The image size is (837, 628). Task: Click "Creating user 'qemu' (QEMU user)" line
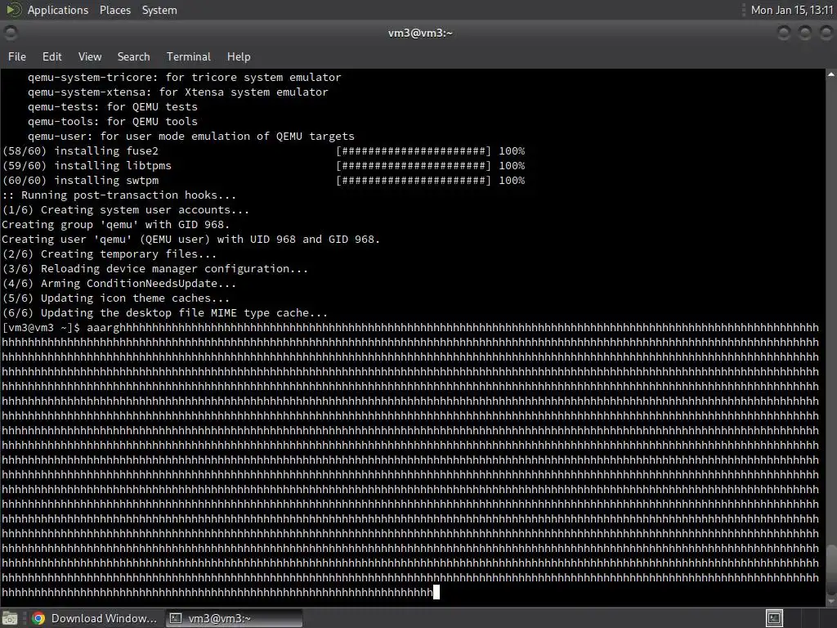click(191, 240)
